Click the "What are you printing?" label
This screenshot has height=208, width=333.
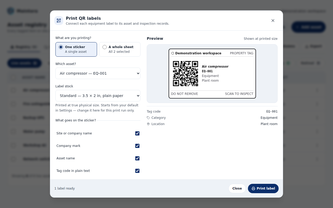[73, 38]
